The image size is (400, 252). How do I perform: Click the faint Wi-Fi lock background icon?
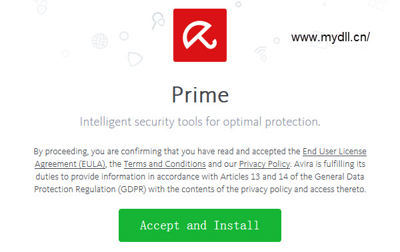(x=261, y=54)
